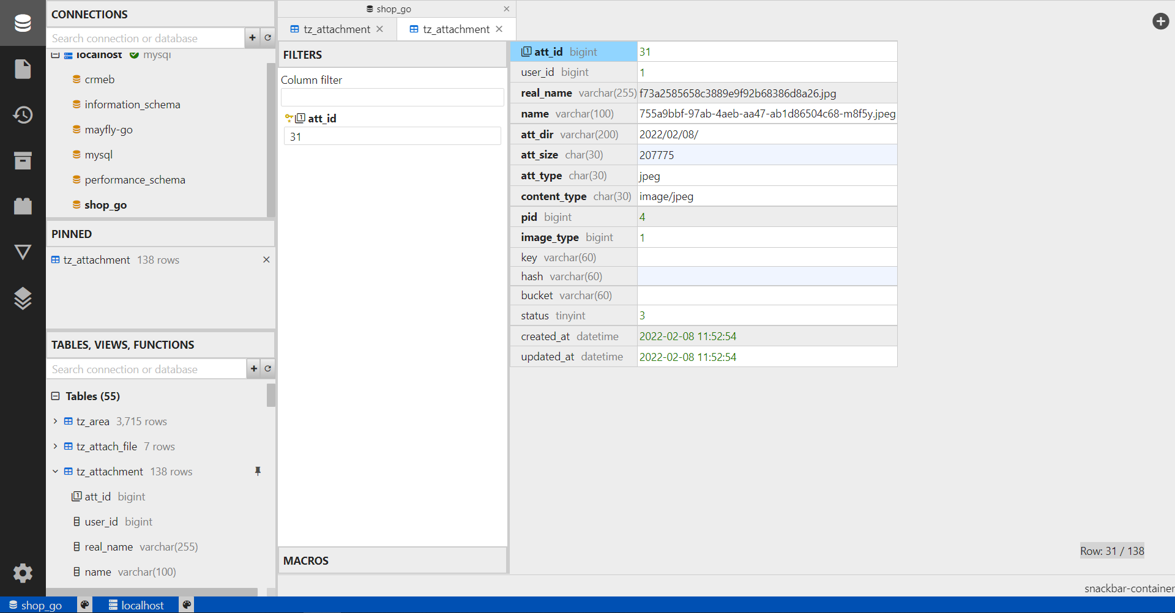
Task: Open the archive sidebar panel
Action: point(23,160)
